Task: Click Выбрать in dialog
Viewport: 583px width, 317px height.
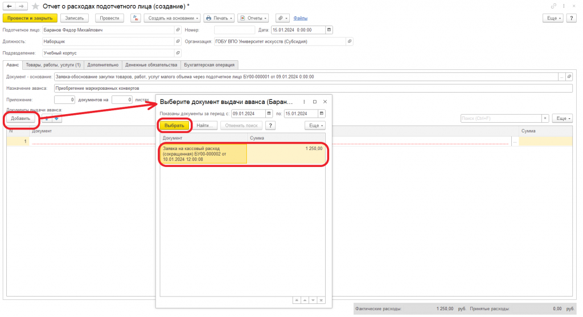Action: click(174, 126)
